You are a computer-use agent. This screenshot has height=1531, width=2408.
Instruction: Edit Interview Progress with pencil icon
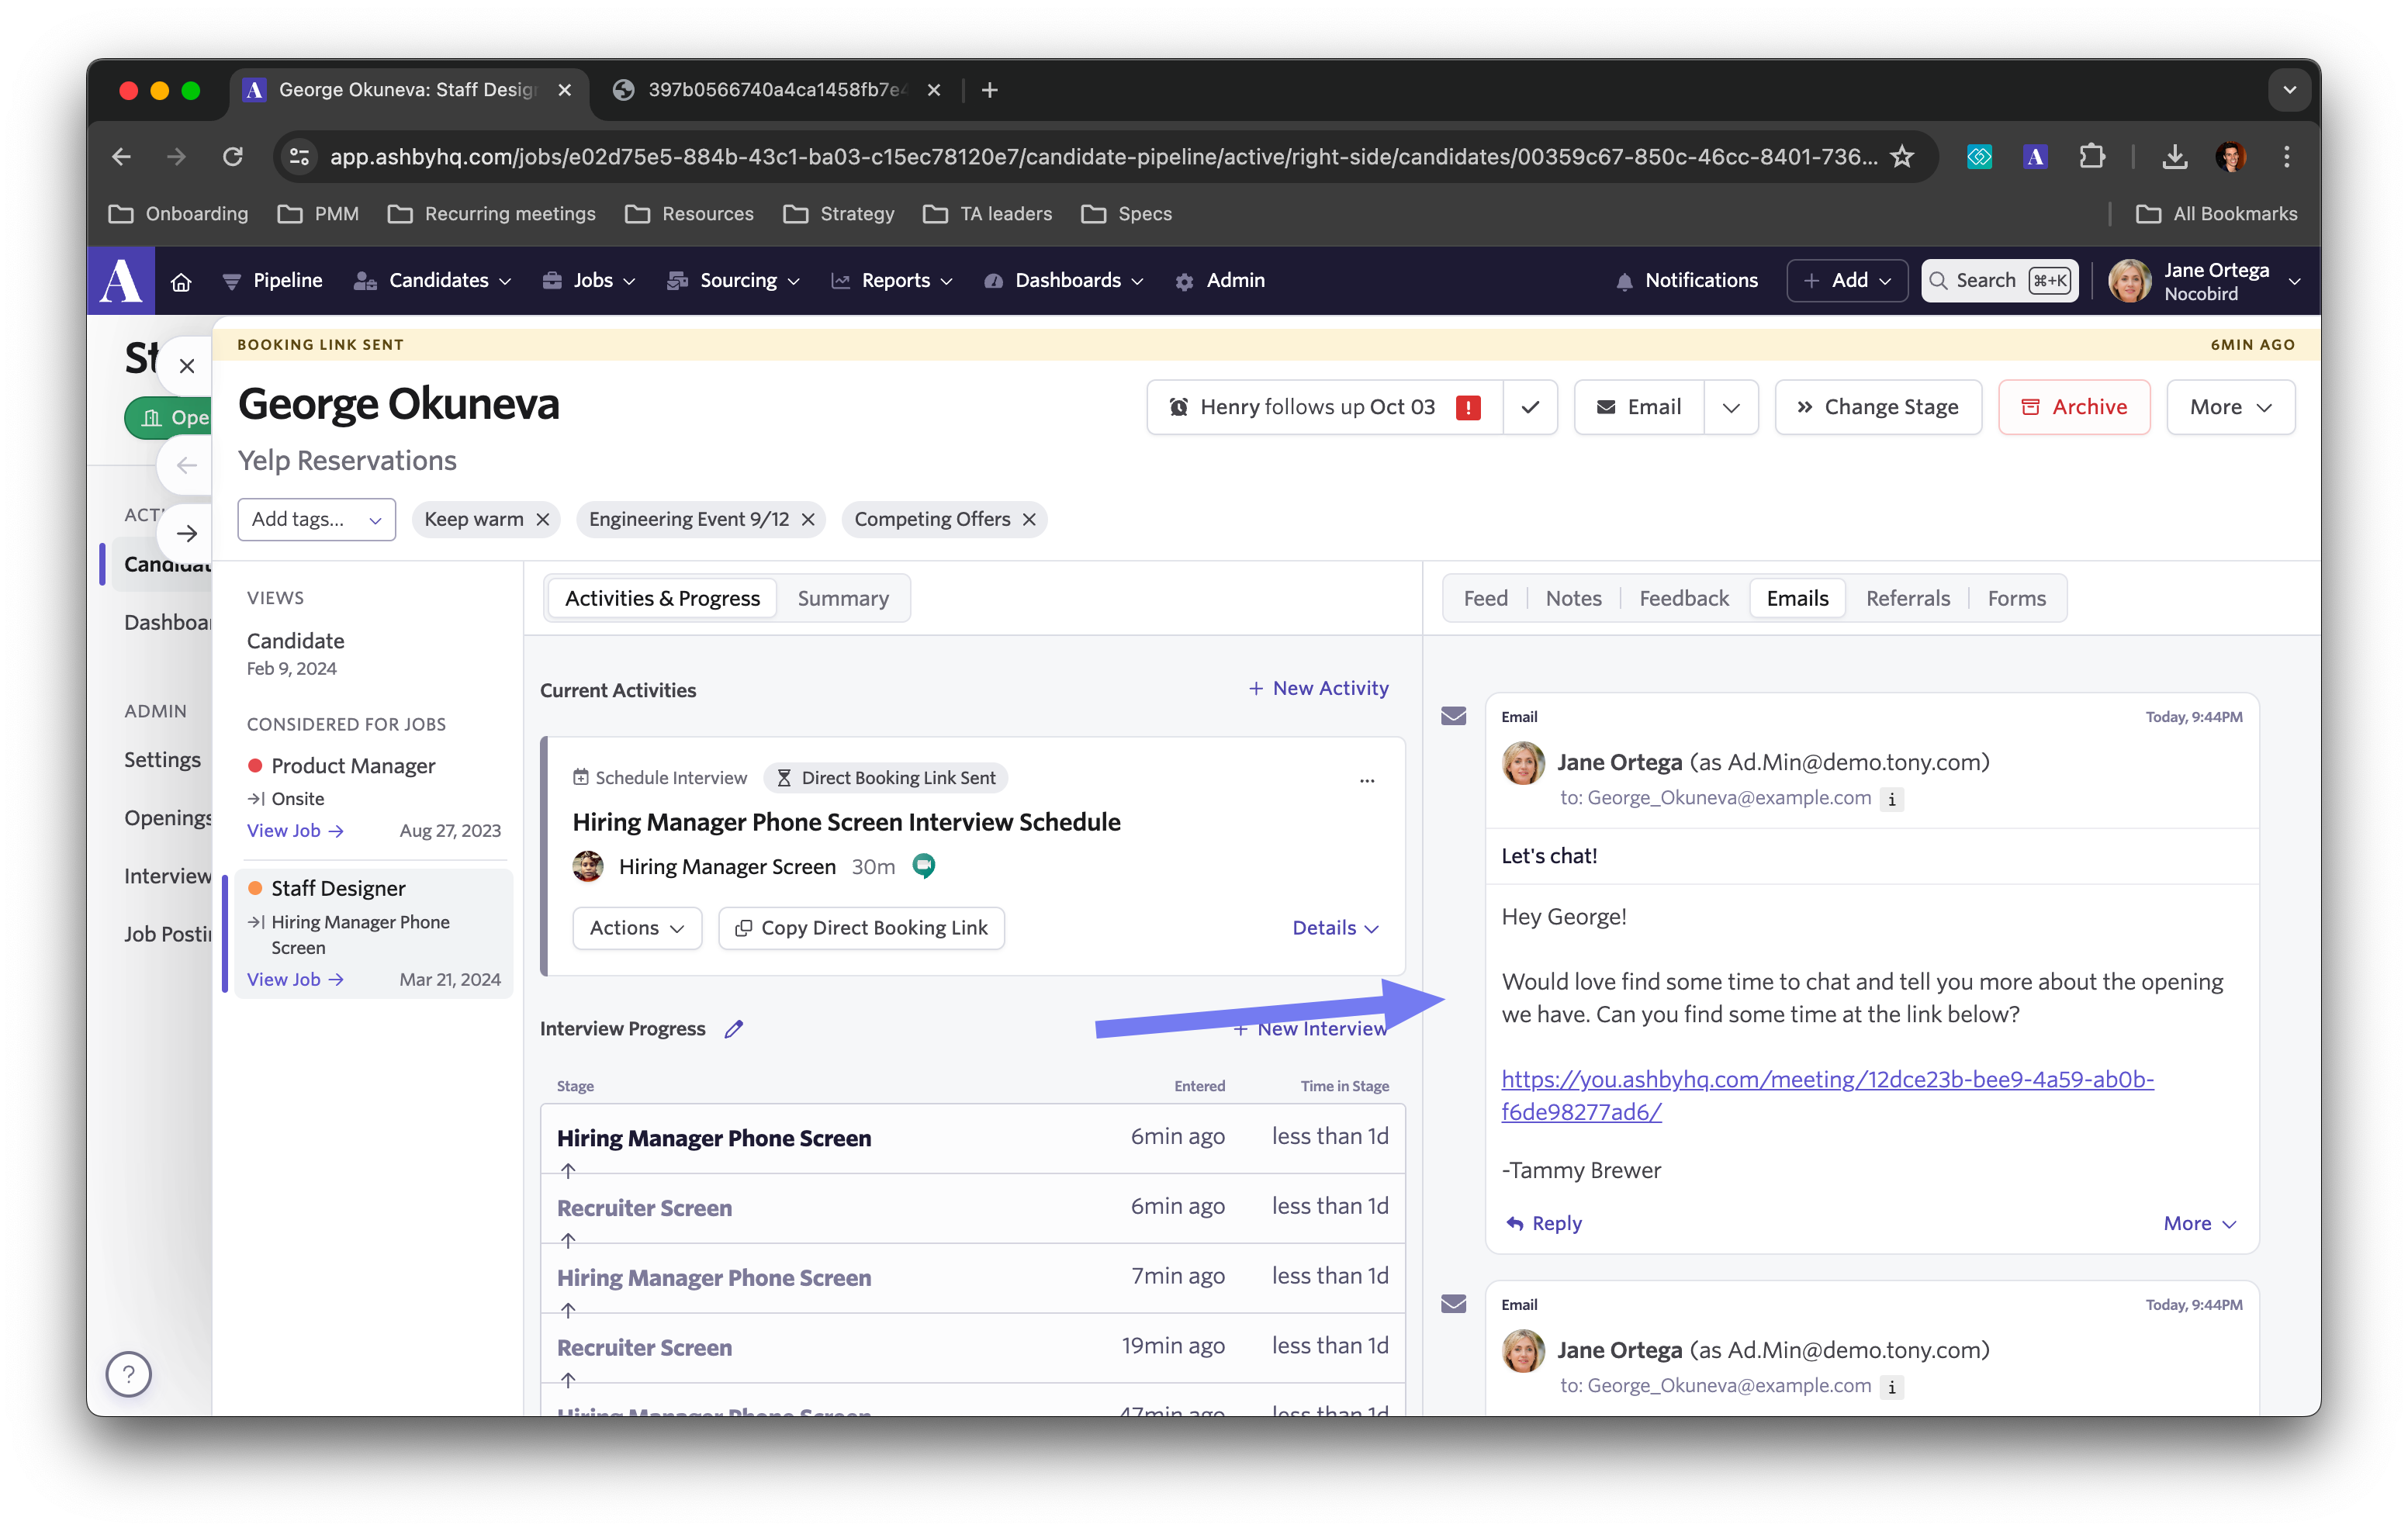(734, 1029)
